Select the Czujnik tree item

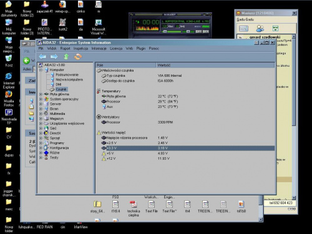coord(61,89)
